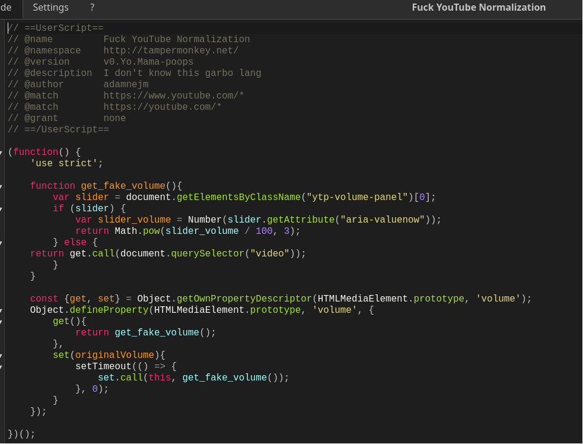583x444 pixels.
Task: Collapse the fold arrow beside '(function() {'
Action: (x=2, y=152)
